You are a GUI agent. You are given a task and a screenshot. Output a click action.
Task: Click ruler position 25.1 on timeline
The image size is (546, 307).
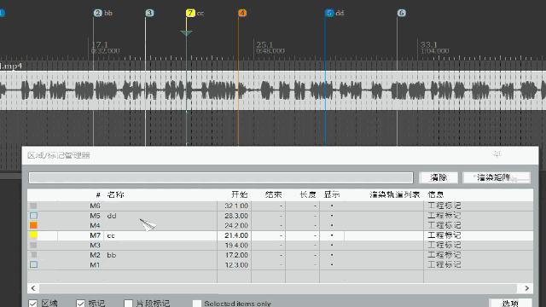coord(264,45)
